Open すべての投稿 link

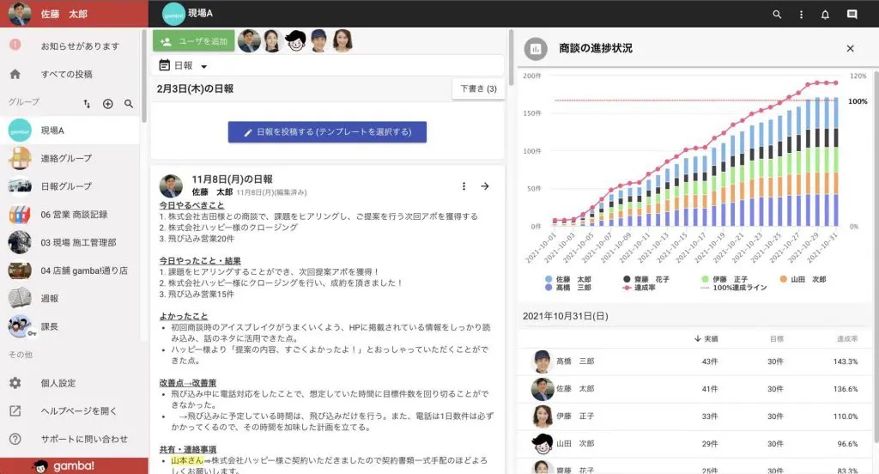coord(67,74)
